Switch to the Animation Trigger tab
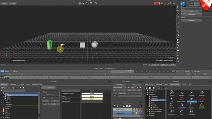 click(x=37, y=85)
